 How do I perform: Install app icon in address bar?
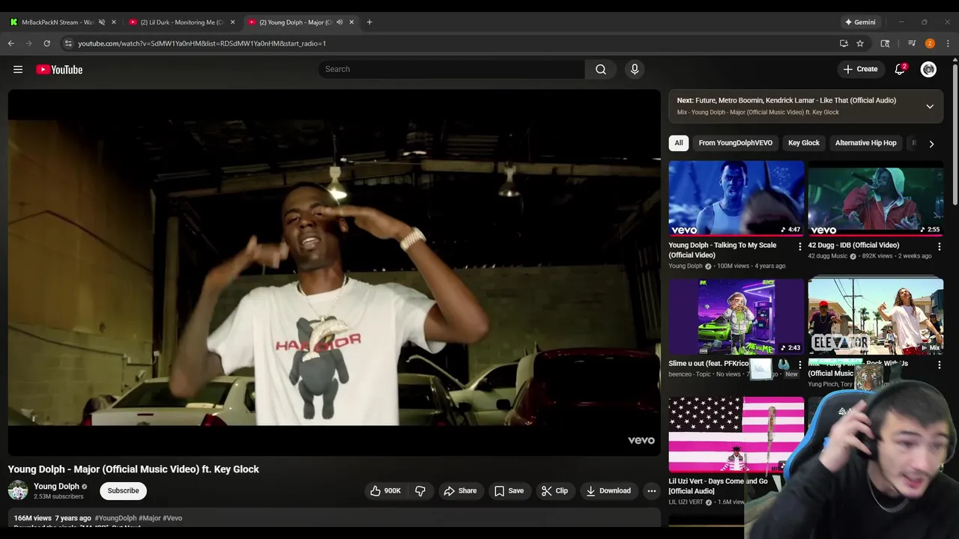844,43
